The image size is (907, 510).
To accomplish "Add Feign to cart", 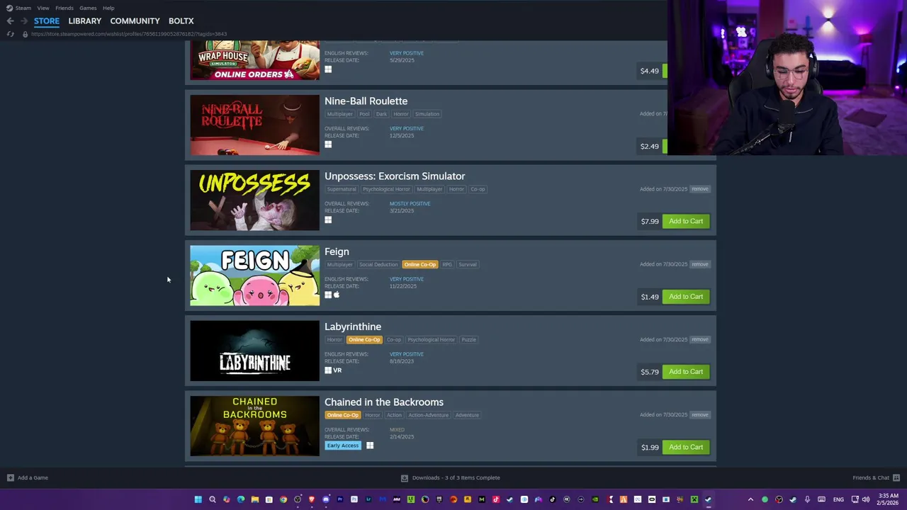I will pos(686,296).
